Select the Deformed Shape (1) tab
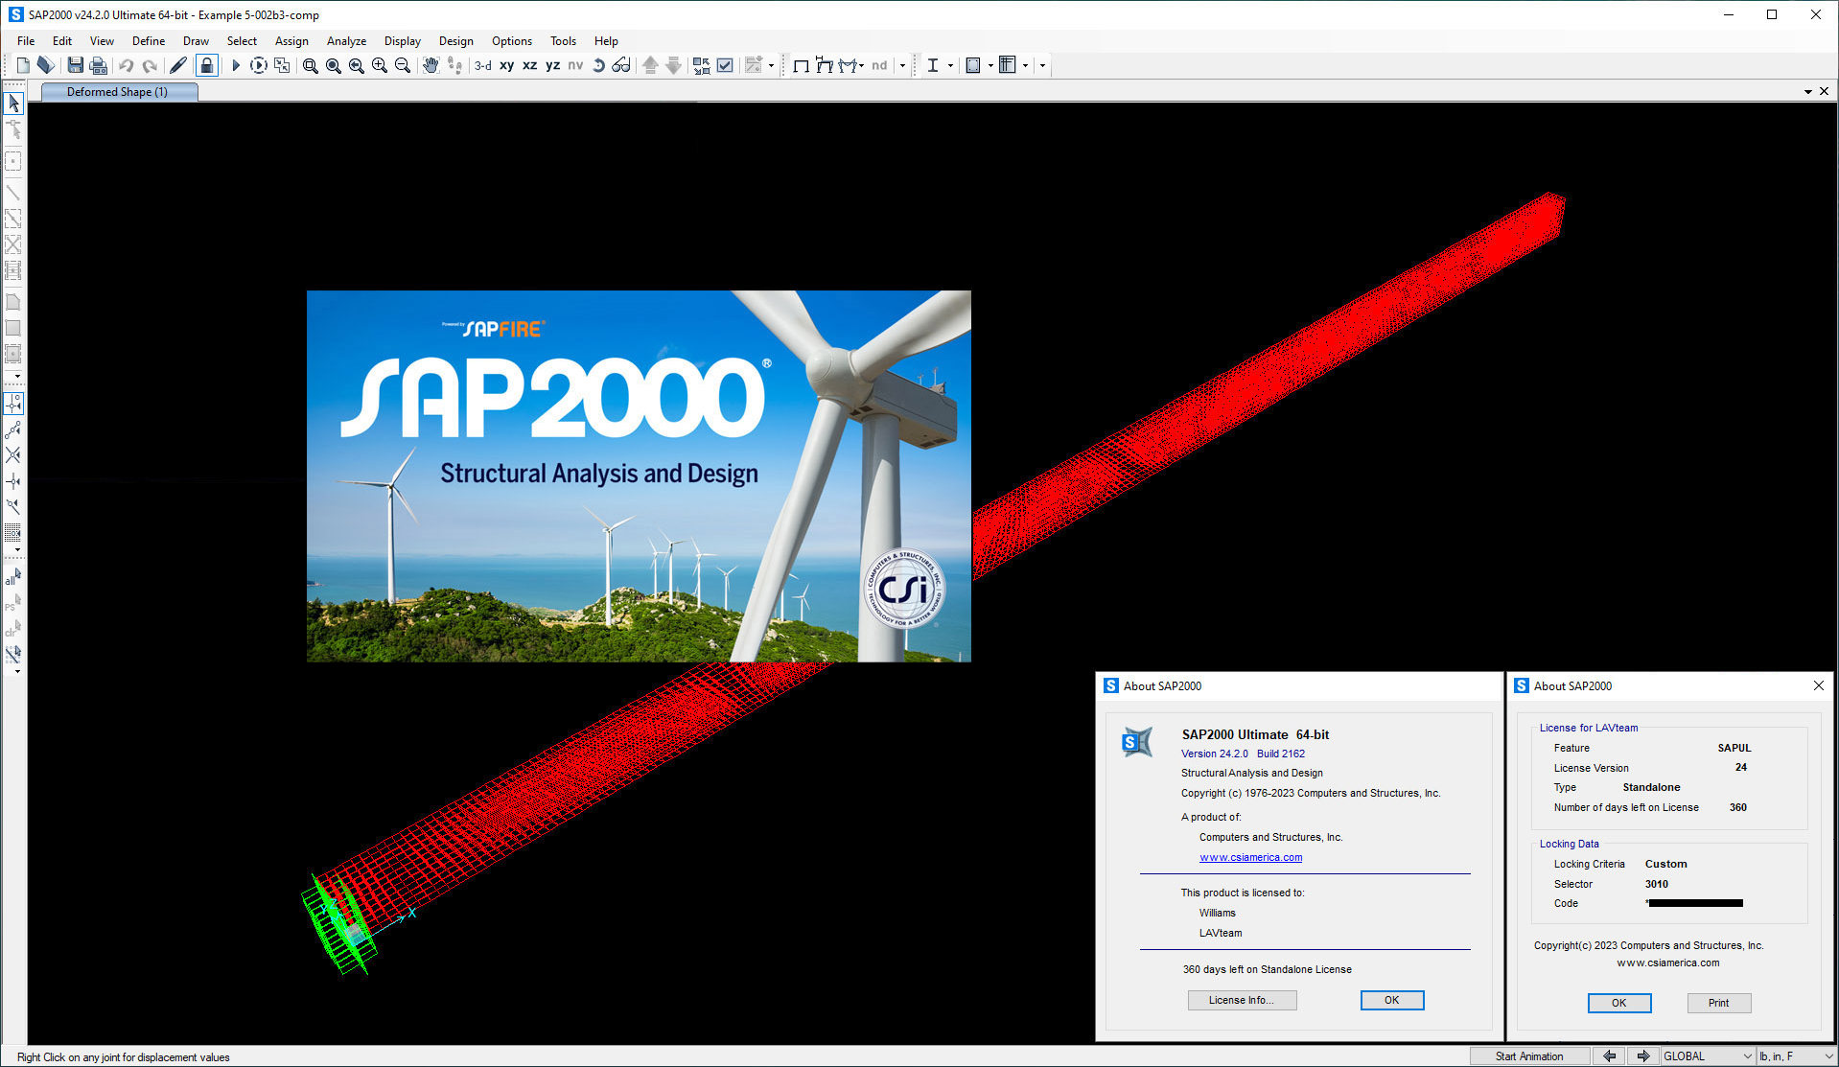 coord(119,92)
